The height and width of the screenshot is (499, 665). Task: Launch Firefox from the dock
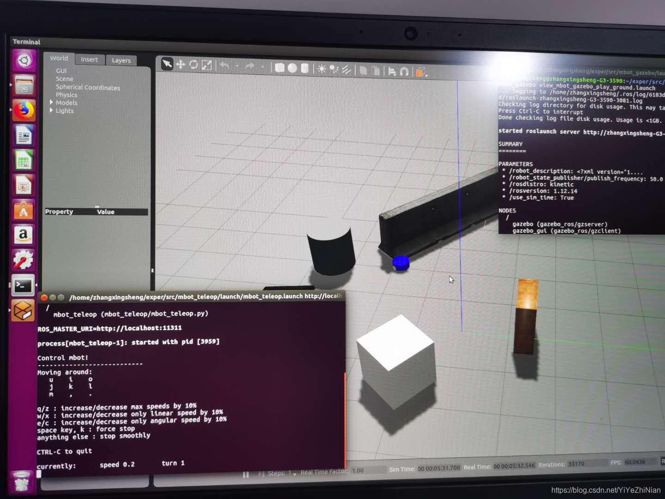pyautogui.click(x=24, y=110)
